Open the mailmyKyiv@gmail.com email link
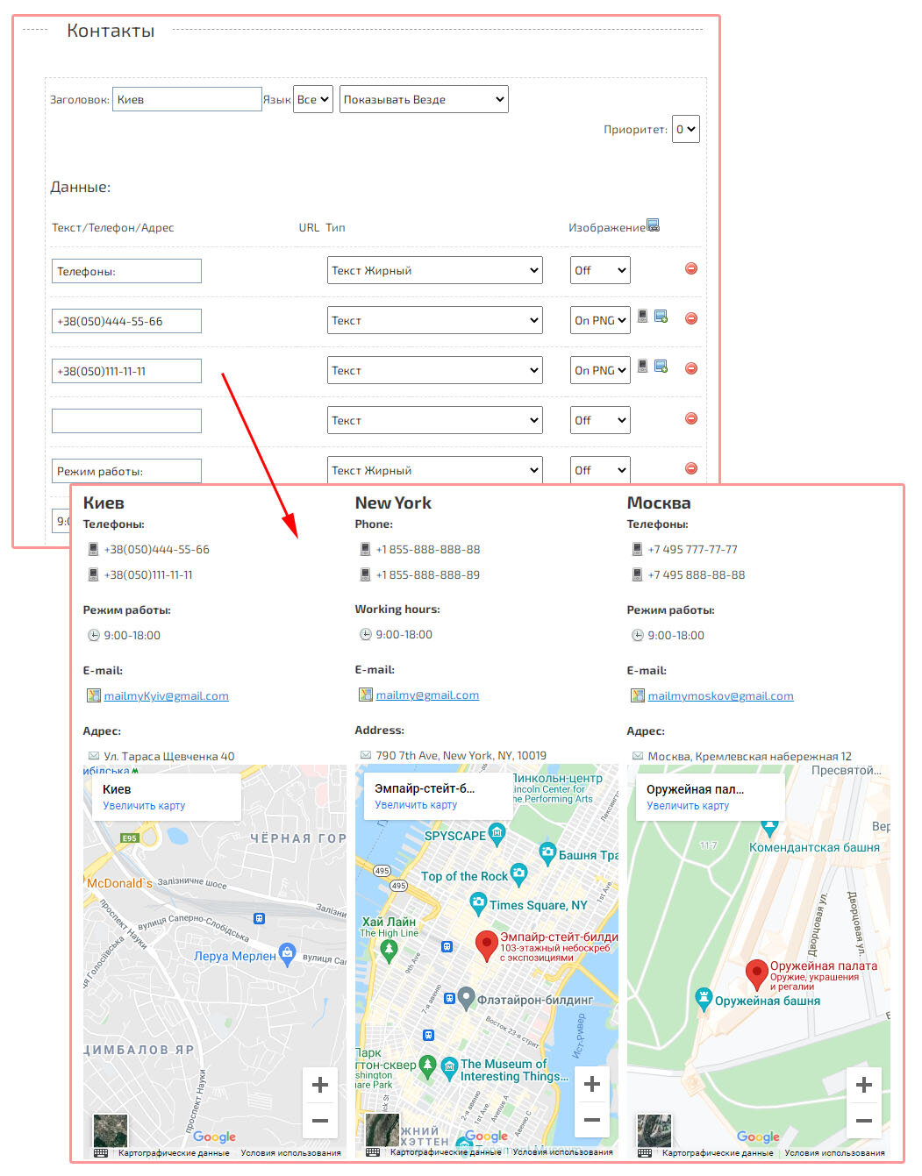This screenshot has height=1176, width=922. click(x=166, y=696)
